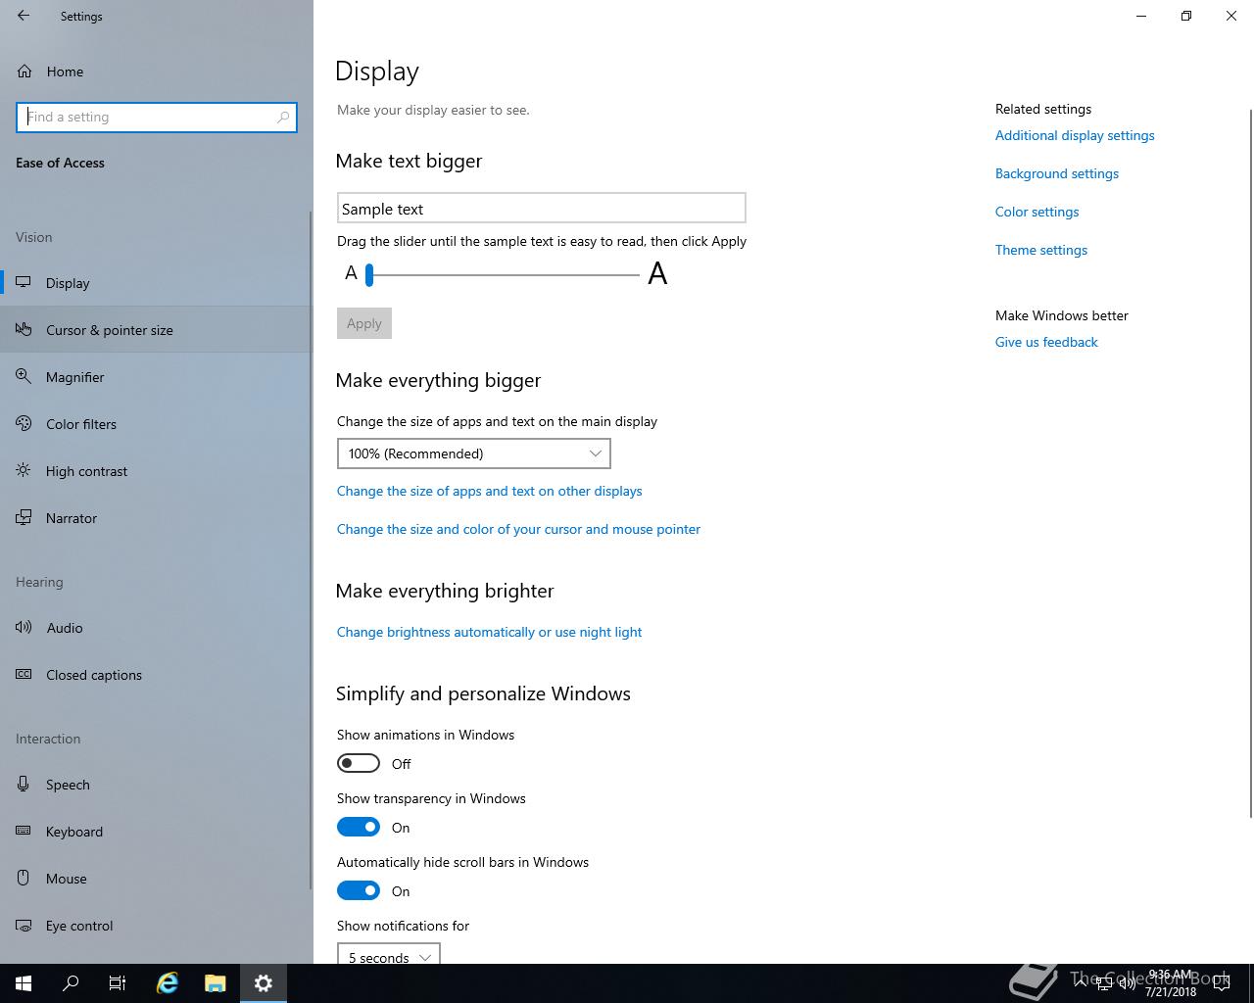Open Color settings link

coord(1037,212)
